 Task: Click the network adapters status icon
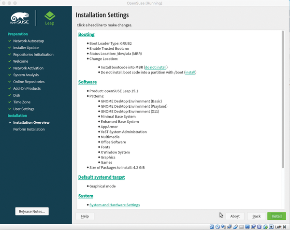point(230,227)
